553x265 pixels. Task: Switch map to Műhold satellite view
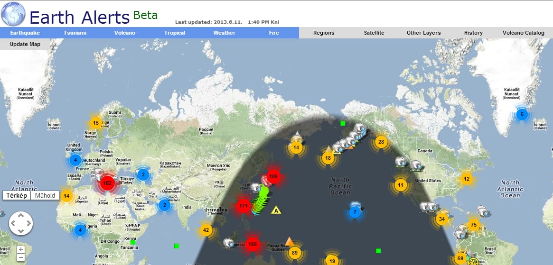pos(45,196)
